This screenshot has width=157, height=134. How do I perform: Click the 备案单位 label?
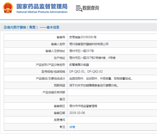59,106
